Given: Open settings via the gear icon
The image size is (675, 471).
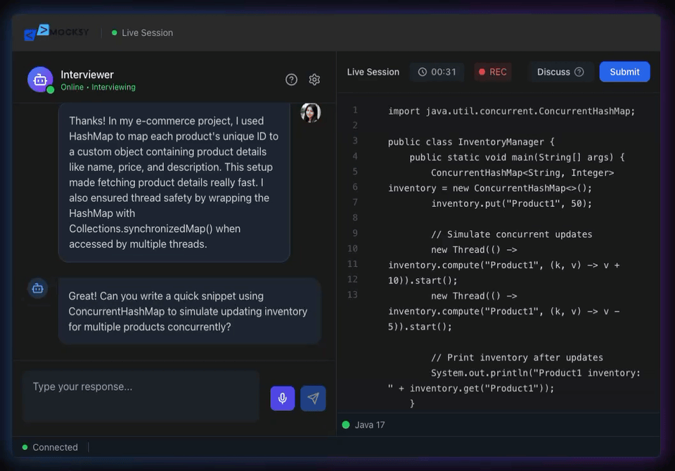Looking at the screenshot, I should pos(314,80).
